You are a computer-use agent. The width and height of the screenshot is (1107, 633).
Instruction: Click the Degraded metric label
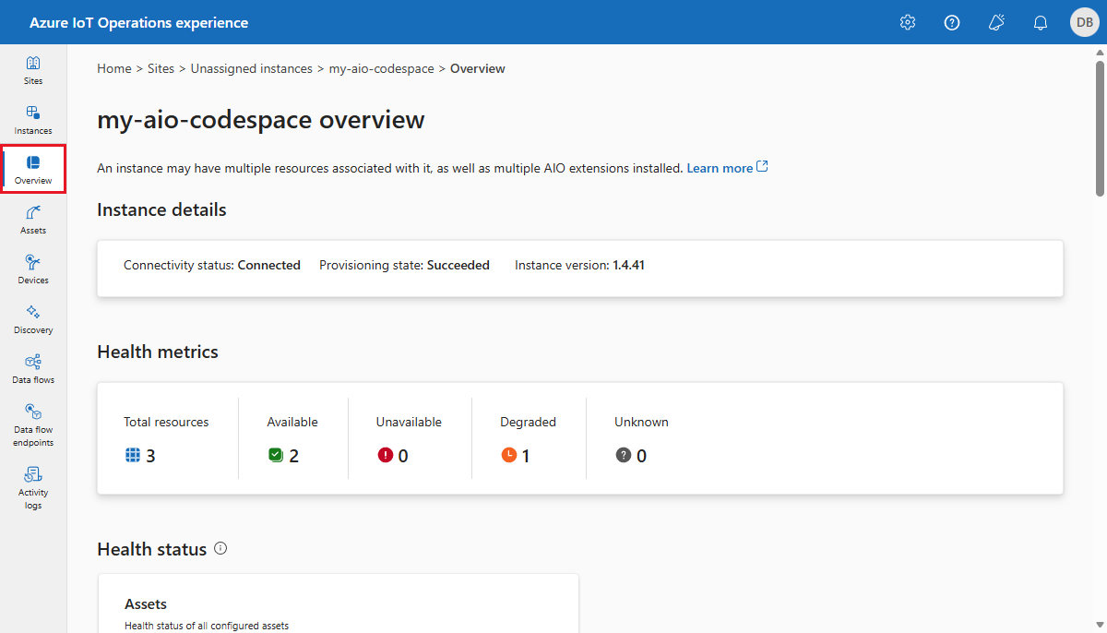coord(528,422)
